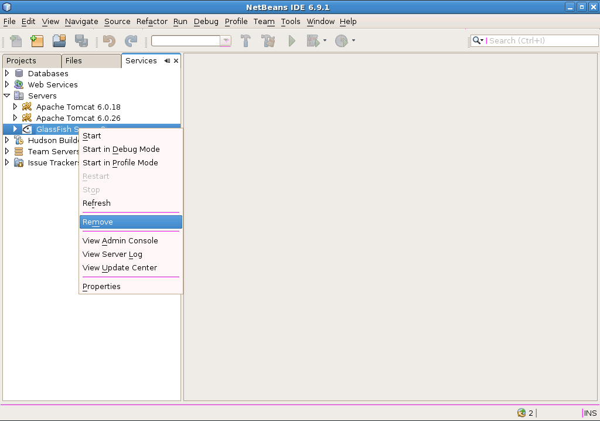Select Start in Debug Mode
Image resolution: width=600 pixels, height=421 pixels.
click(x=121, y=150)
